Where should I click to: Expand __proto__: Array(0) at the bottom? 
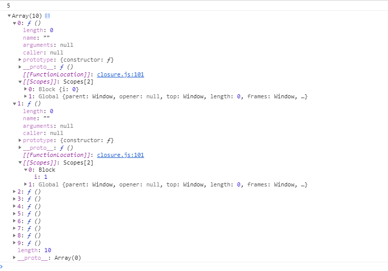coord(14,258)
